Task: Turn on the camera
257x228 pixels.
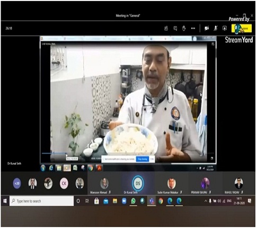Action: pyautogui.click(x=207, y=28)
